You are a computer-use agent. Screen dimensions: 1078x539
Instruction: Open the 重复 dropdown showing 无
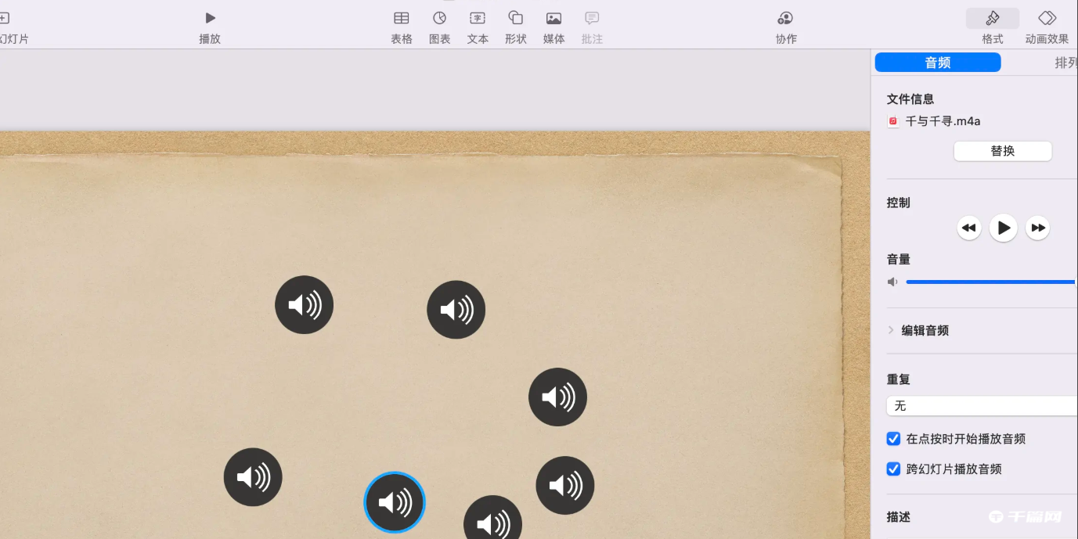coord(982,406)
